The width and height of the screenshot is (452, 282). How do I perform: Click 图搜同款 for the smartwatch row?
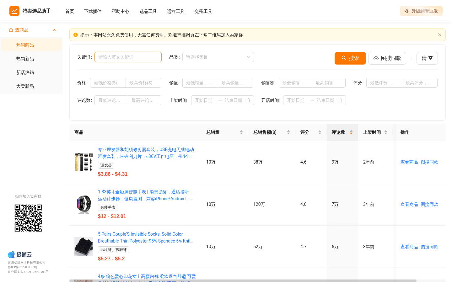tap(429, 204)
